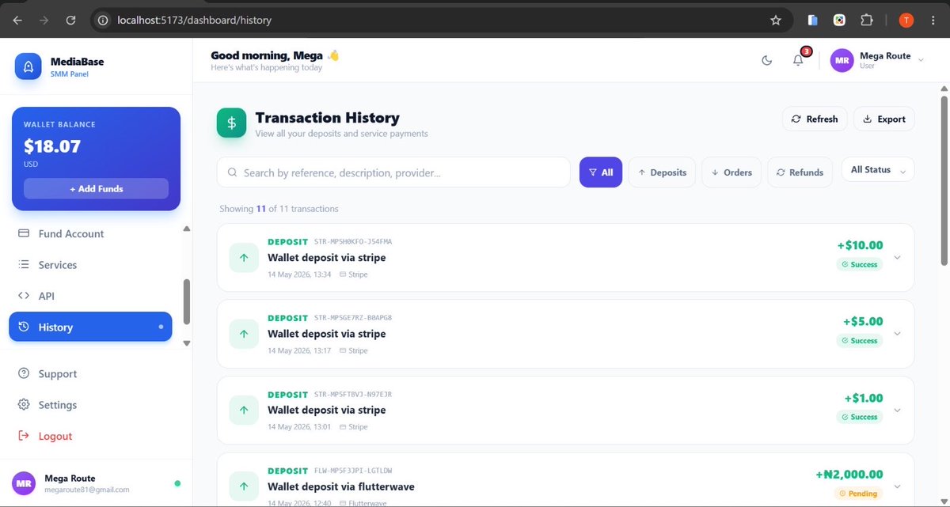Click the API code brackets icon
950x507 pixels.
click(x=23, y=296)
